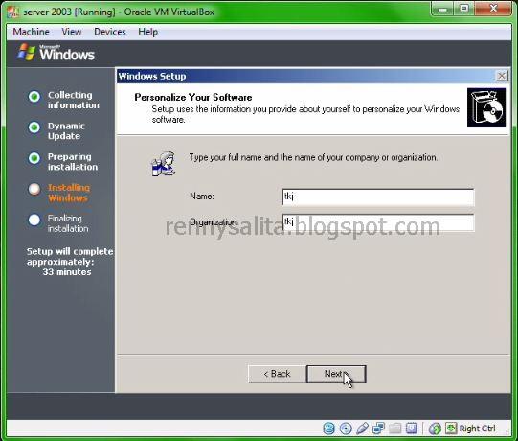This screenshot has height=441, width=518.
Task: Click the mouse integration globe icon
Action: [x=435, y=429]
